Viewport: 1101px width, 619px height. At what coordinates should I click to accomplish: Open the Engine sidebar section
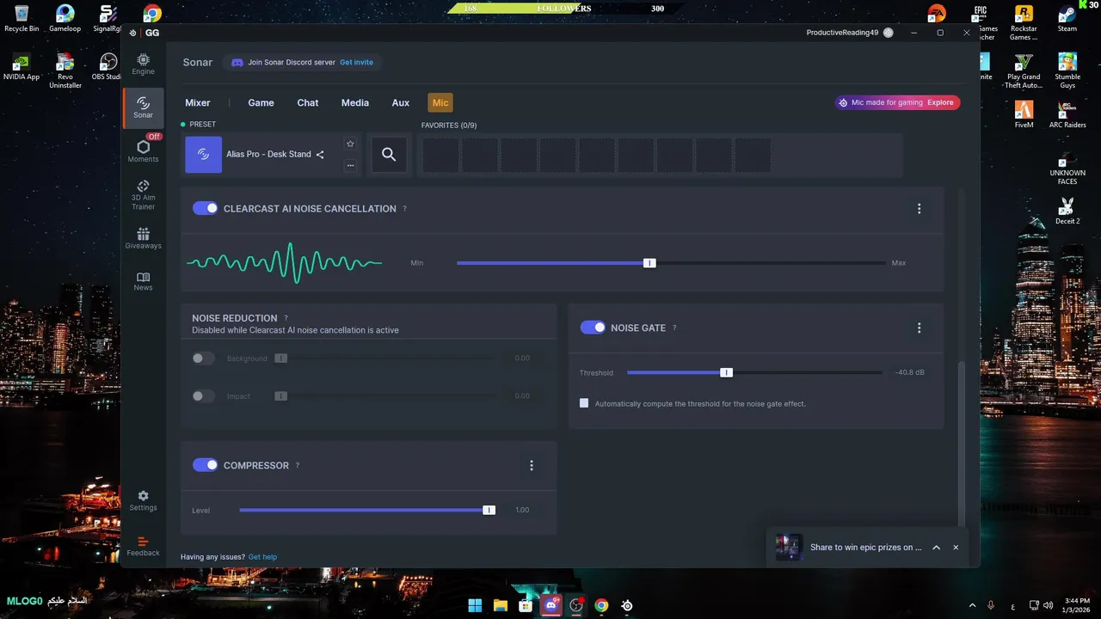tap(143, 64)
